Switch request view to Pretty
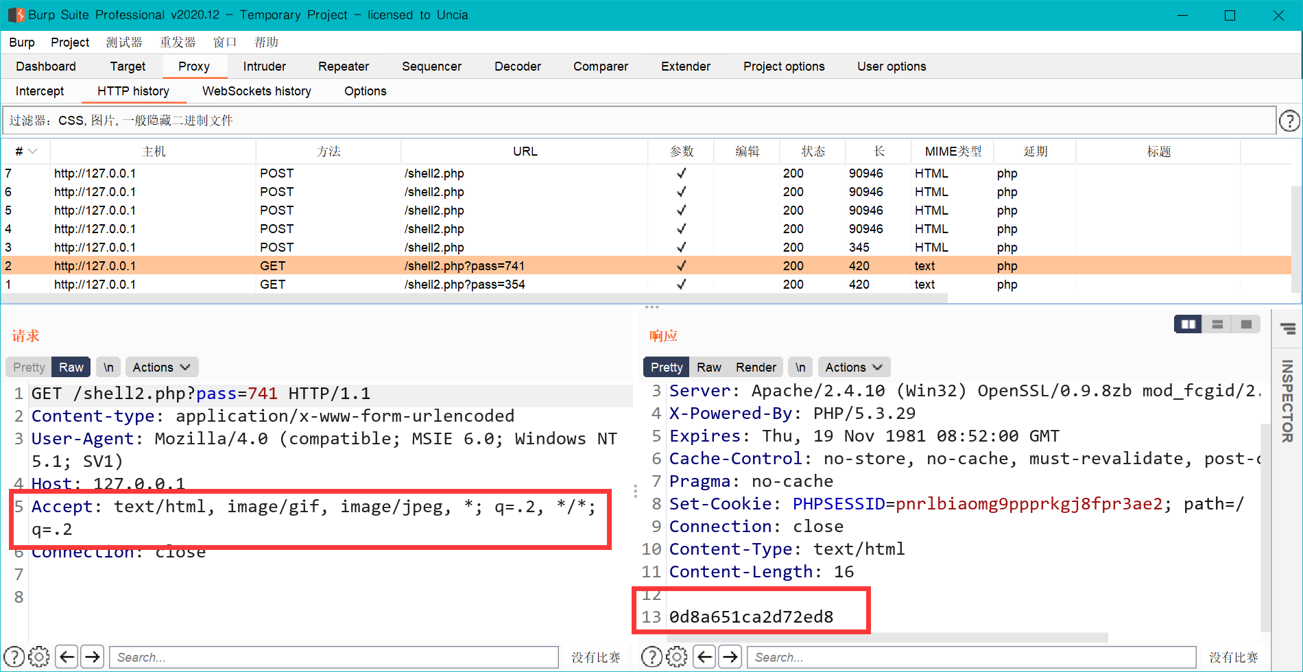 [29, 368]
